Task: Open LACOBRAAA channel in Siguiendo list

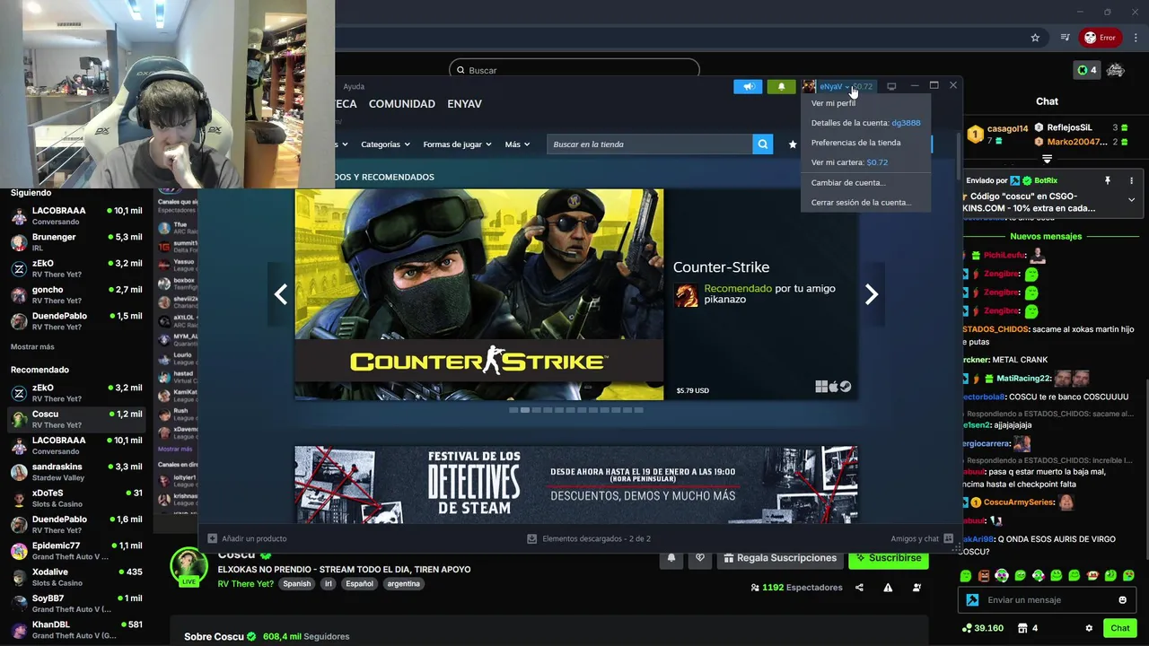Action: [x=76, y=216]
